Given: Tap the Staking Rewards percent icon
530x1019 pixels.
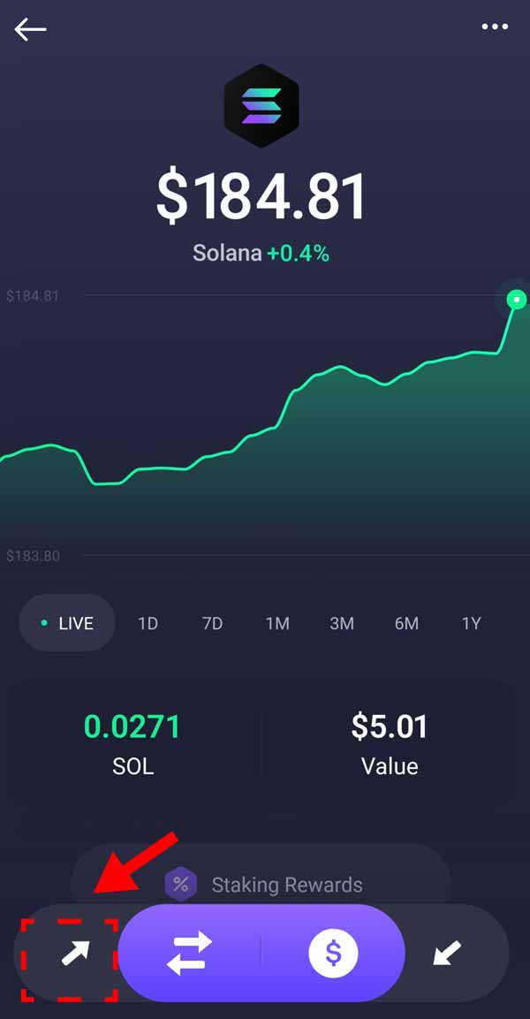Looking at the screenshot, I should tap(181, 884).
